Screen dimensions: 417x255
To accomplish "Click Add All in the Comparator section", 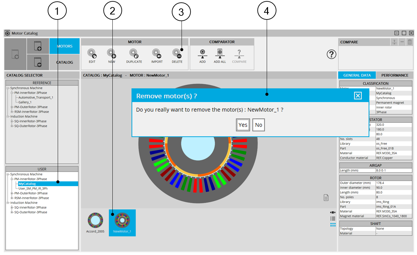I will (220, 54).
